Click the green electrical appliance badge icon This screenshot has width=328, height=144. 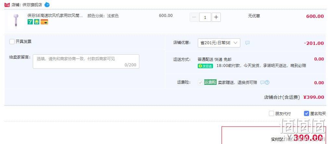(37, 22)
